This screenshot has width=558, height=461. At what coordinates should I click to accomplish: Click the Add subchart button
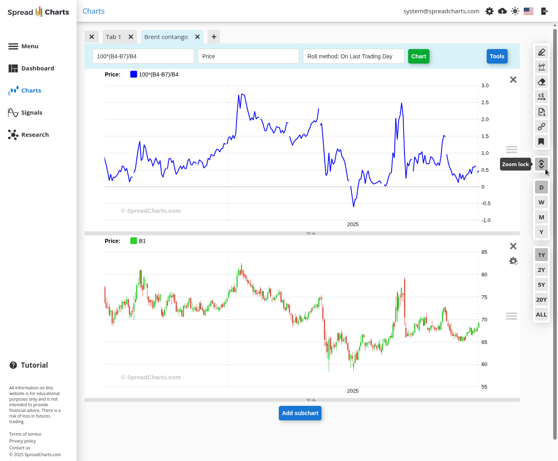tap(300, 413)
